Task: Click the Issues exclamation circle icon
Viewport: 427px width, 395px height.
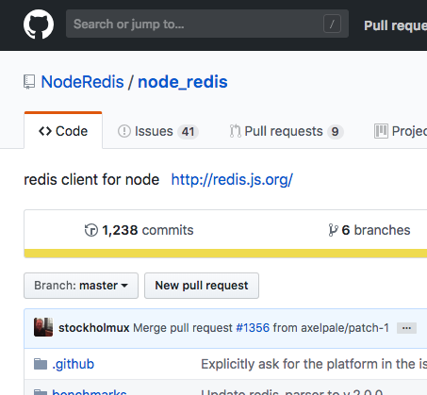Action: [x=124, y=131]
